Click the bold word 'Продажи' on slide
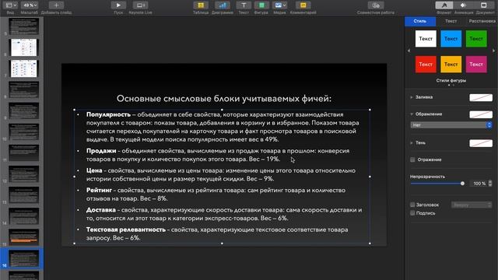Viewport: 498px width, 280px height. [101, 151]
